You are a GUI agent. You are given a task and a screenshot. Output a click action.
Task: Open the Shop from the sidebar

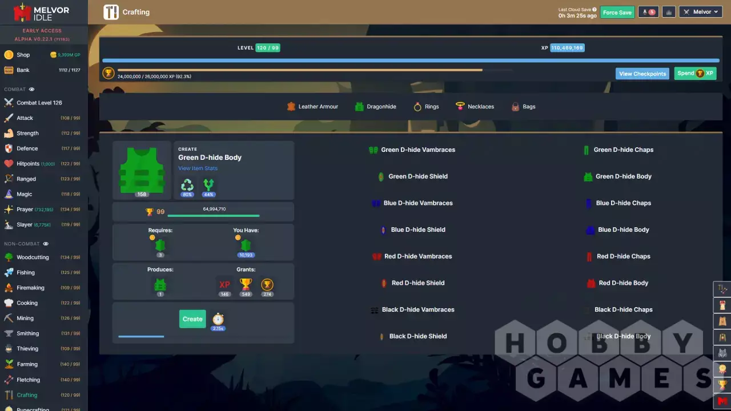(23, 55)
